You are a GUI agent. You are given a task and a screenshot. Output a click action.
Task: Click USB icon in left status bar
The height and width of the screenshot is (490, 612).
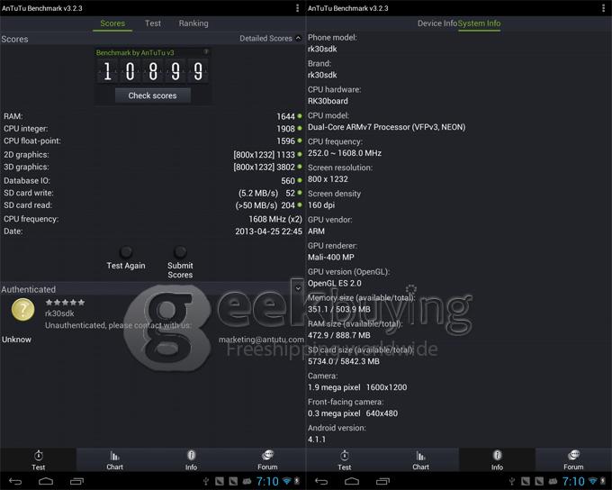click(x=206, y=481)
